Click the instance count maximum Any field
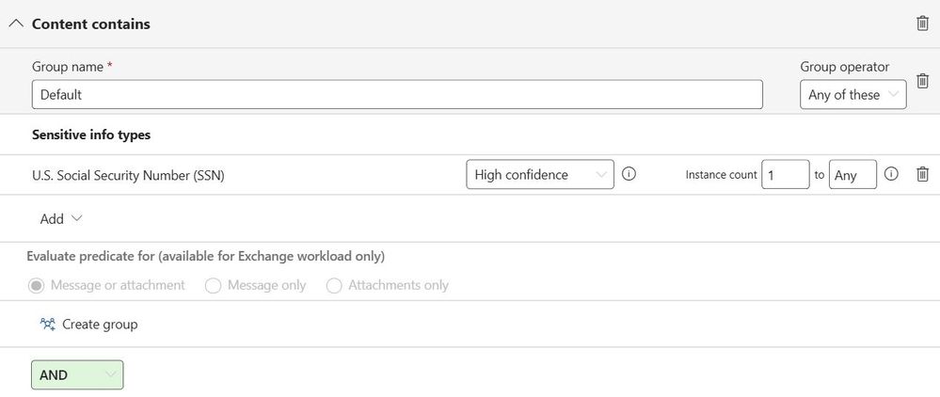This screenshot has height=397, width=940. (852, 175)
